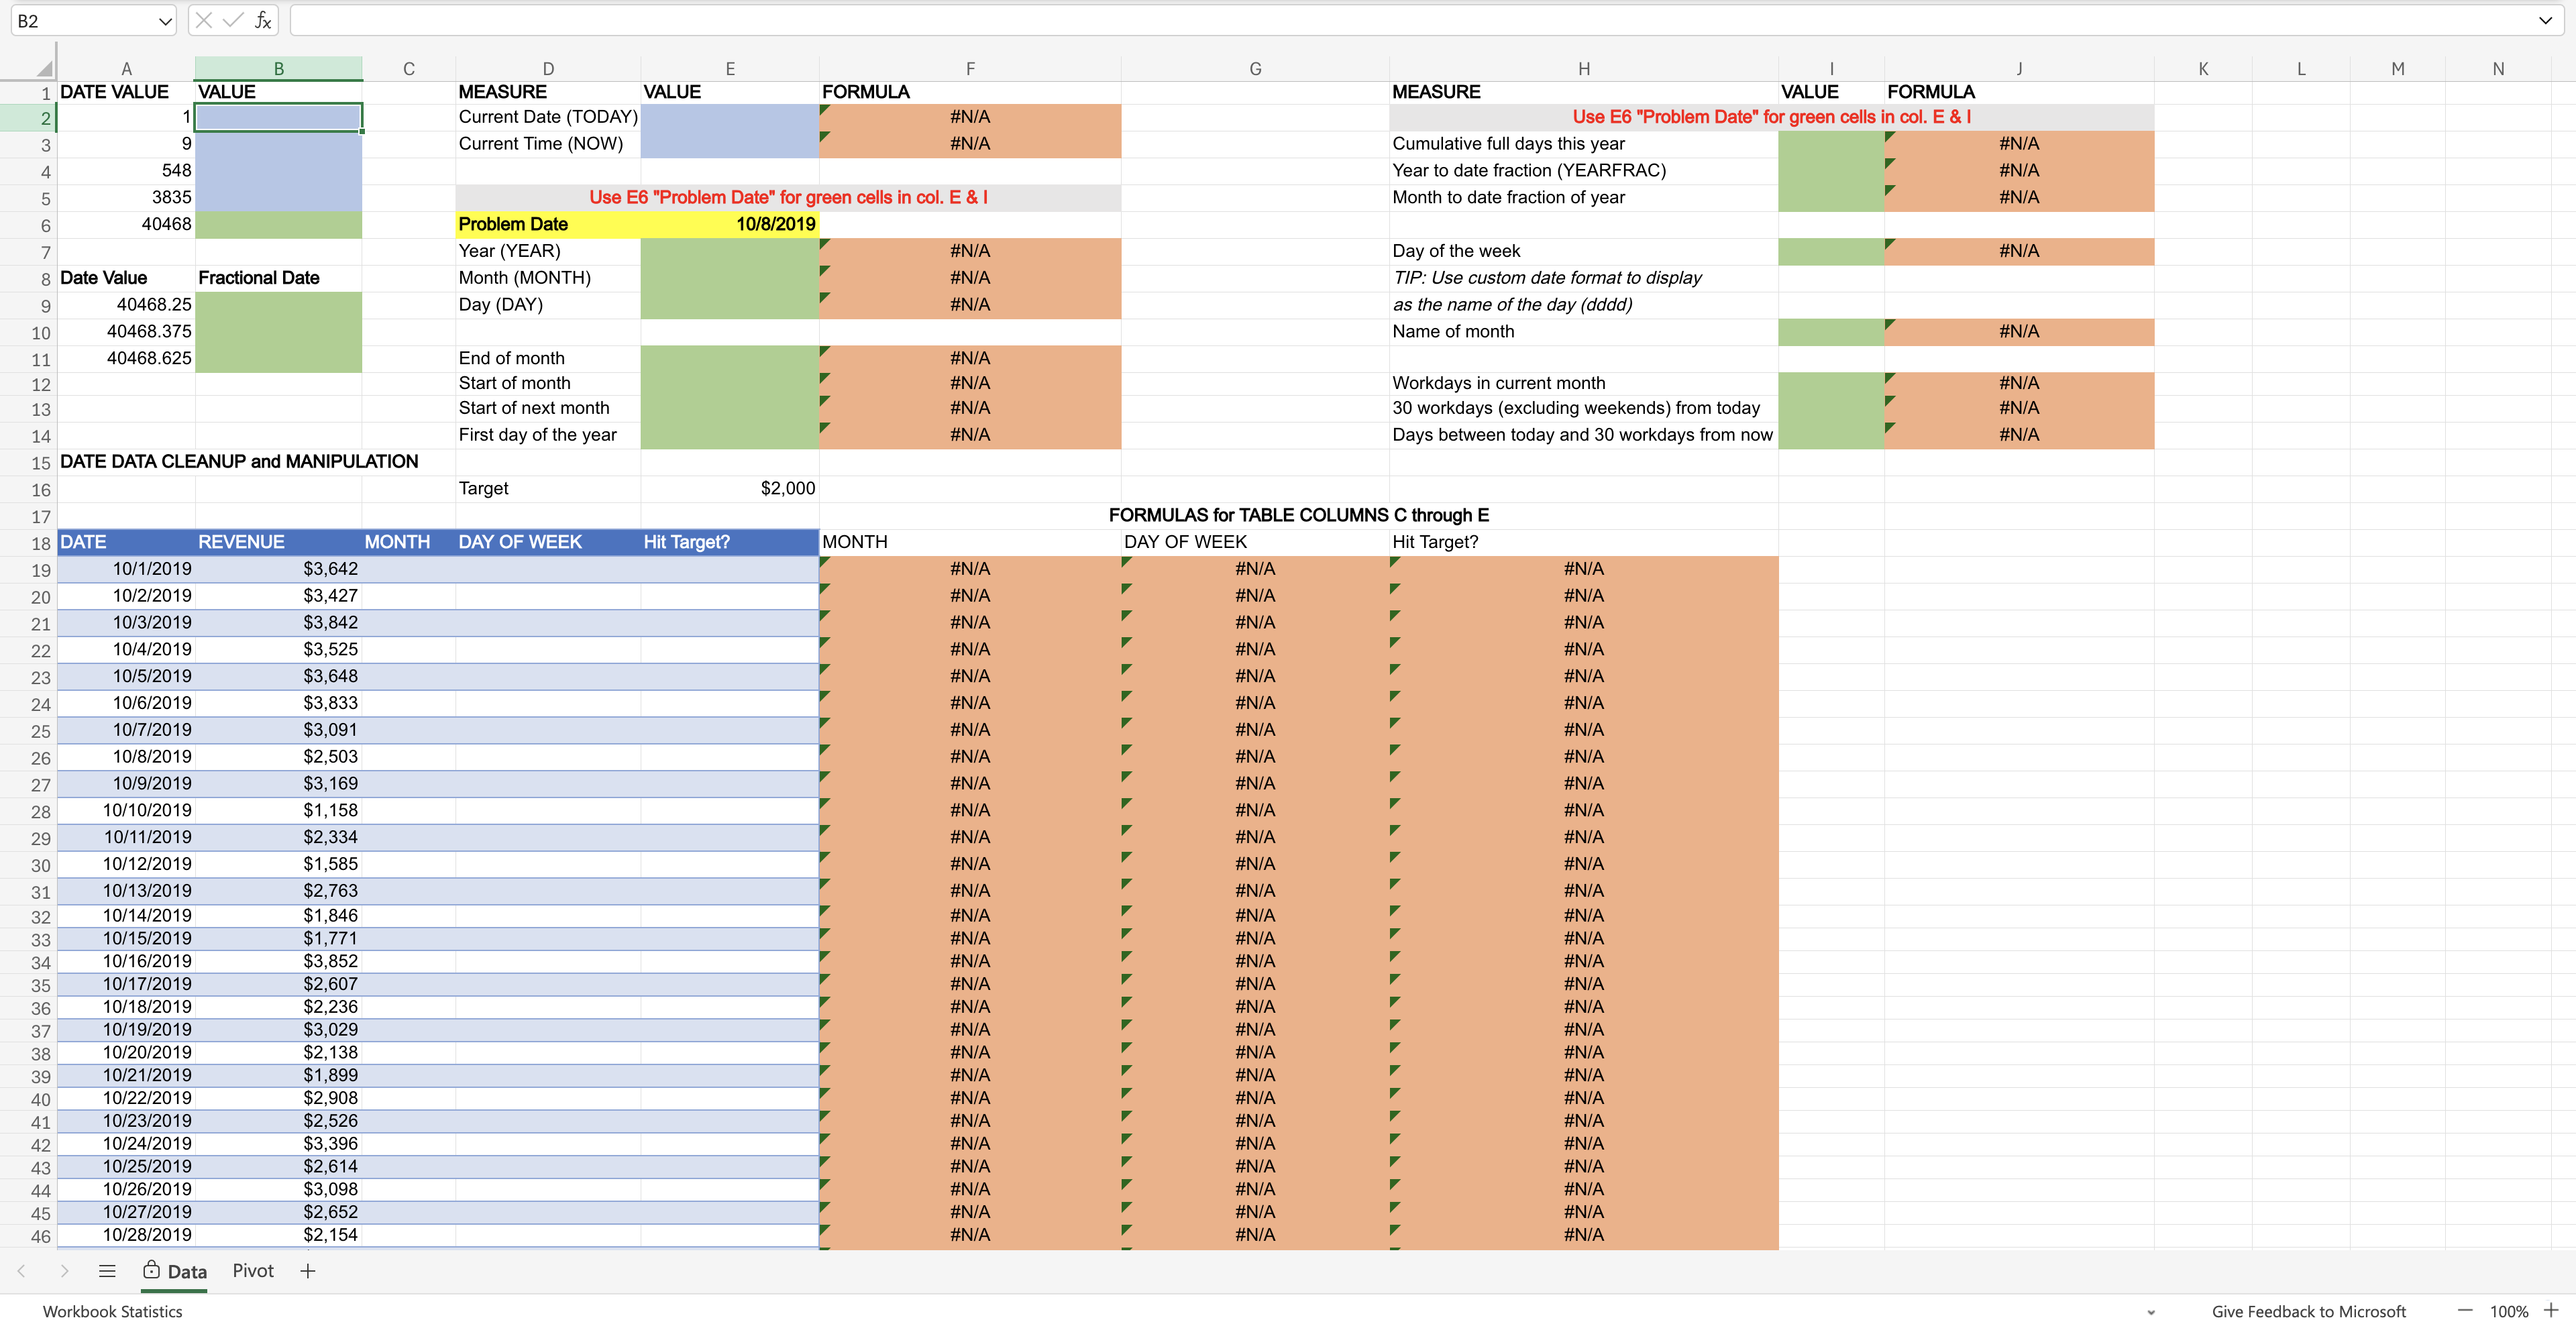Open the Name Box dropdown arrow
Viewport: 2576px width, 1324px height.
click(x=165, y=21)
